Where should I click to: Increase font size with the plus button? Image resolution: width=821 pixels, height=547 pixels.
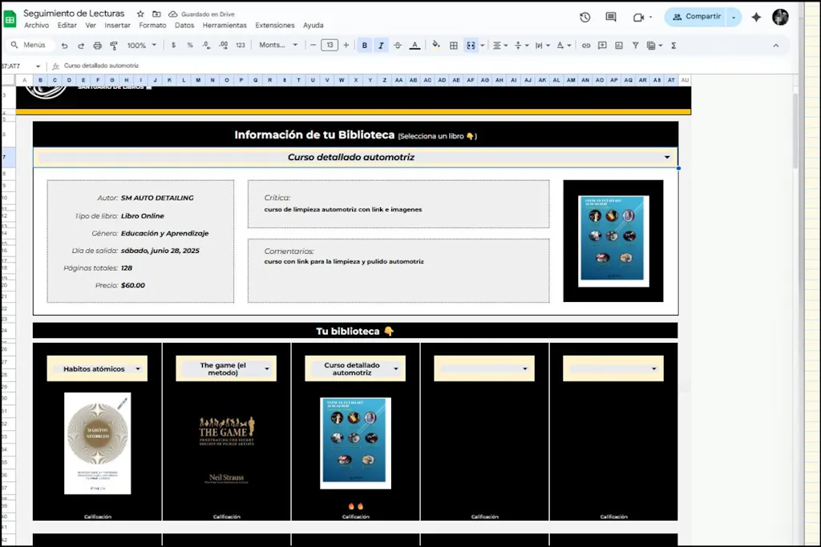(346, 46)
